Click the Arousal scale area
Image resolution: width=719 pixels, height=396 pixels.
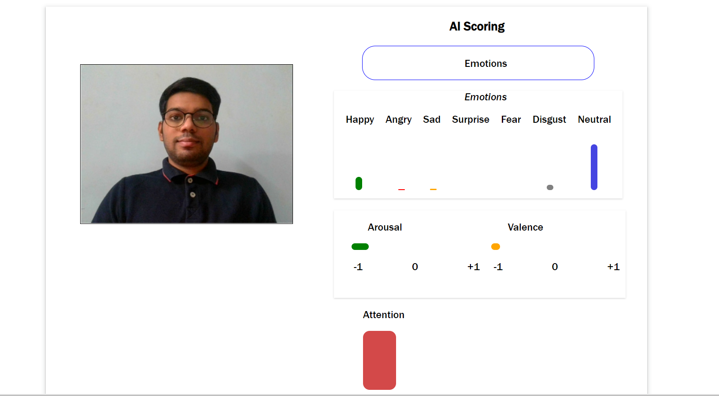click(x=414, y=246)
